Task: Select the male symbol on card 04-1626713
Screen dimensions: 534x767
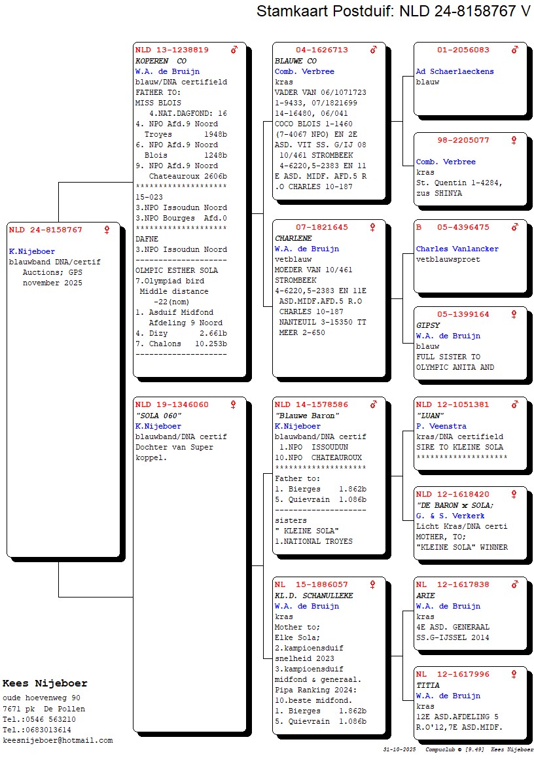Action: tap(373, 50)
